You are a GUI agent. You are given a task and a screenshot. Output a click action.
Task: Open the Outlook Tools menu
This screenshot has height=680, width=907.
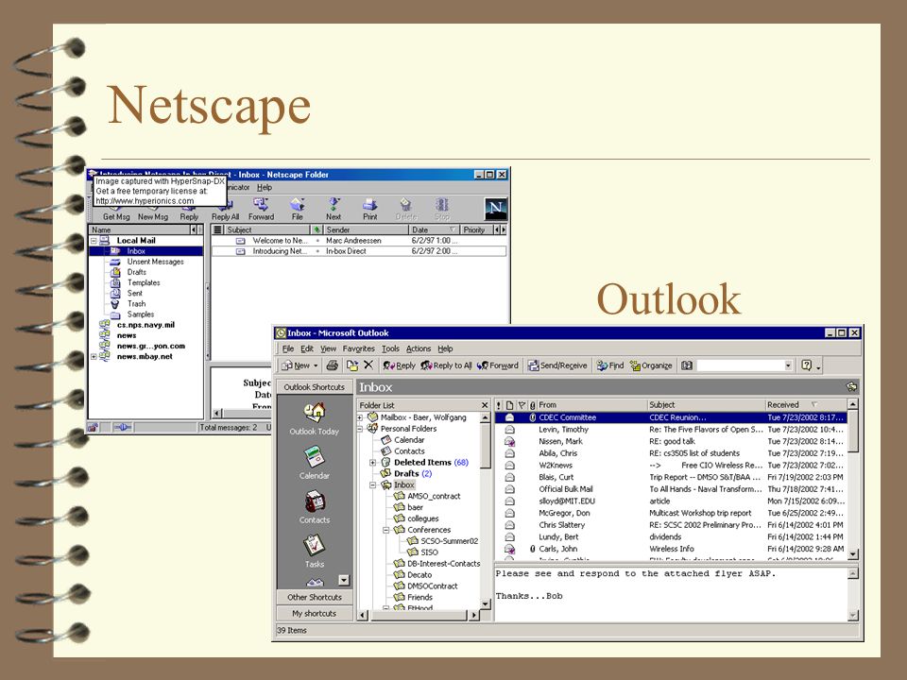(390, 348)
